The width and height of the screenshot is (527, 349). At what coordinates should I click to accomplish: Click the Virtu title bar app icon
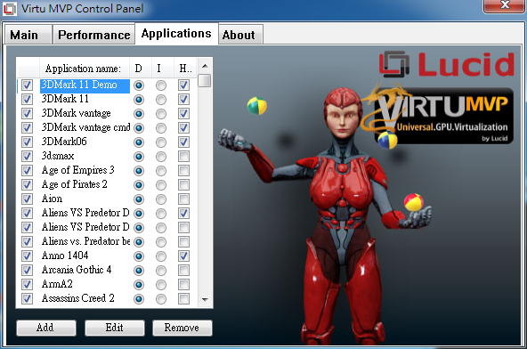coord(10,9)
